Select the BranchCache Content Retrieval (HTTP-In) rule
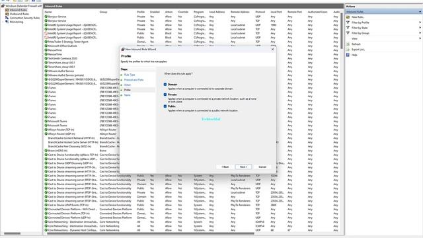Screen dimensions: 423x238 pyautogui.click(x=71, y=138)
